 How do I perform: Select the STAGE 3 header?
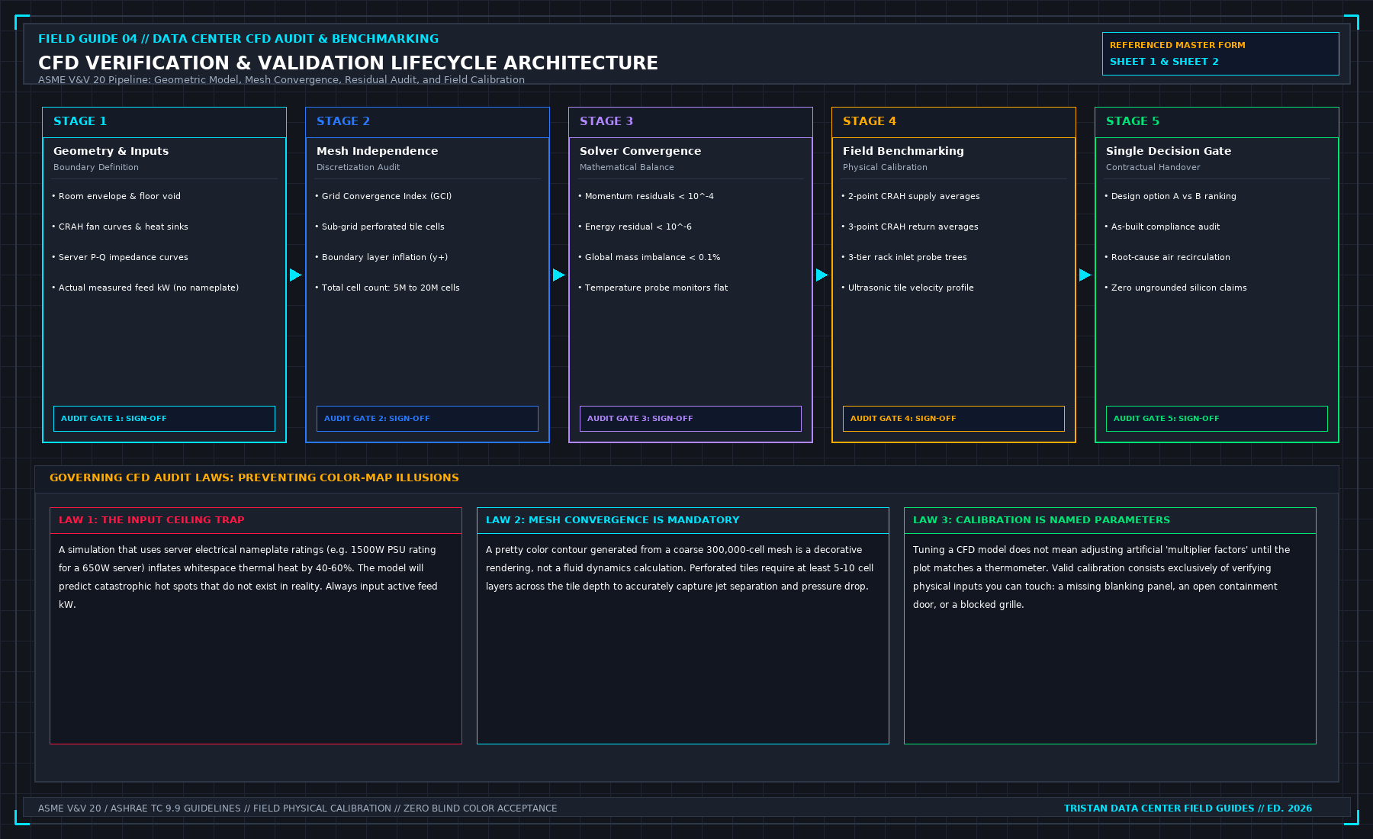[690, 122]
